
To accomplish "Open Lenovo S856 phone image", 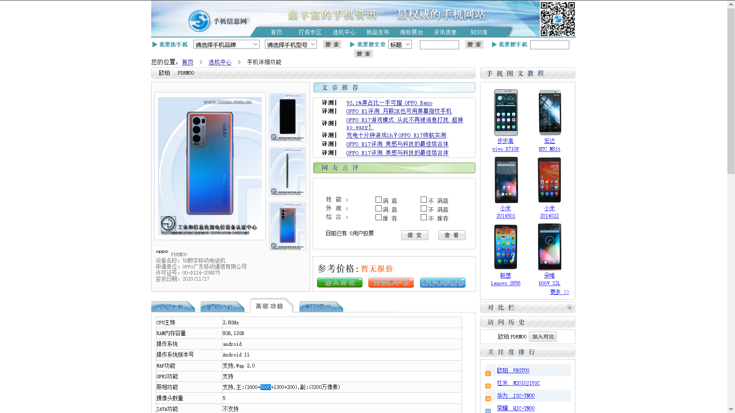I will click(506, 247).
